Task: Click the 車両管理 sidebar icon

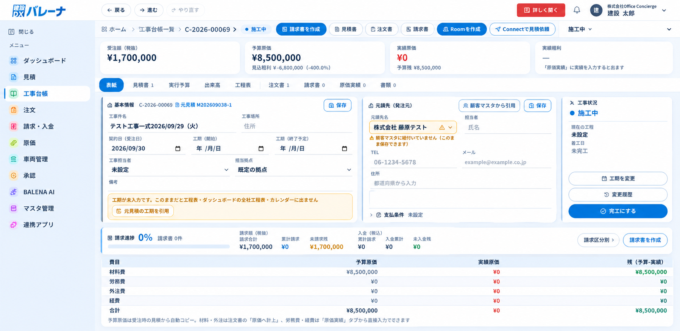Action: 14,159
